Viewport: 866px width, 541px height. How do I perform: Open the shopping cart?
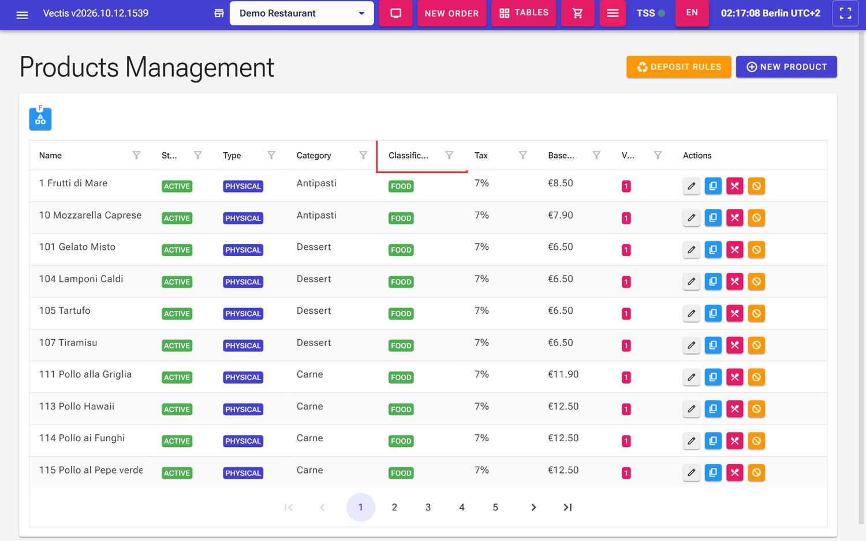pos(577,13)
